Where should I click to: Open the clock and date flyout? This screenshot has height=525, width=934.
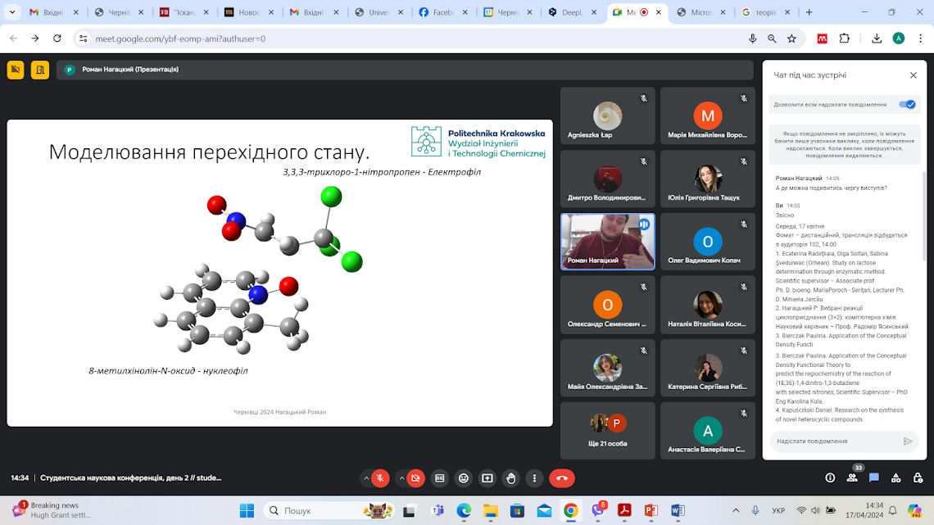(x=865, y=510)
